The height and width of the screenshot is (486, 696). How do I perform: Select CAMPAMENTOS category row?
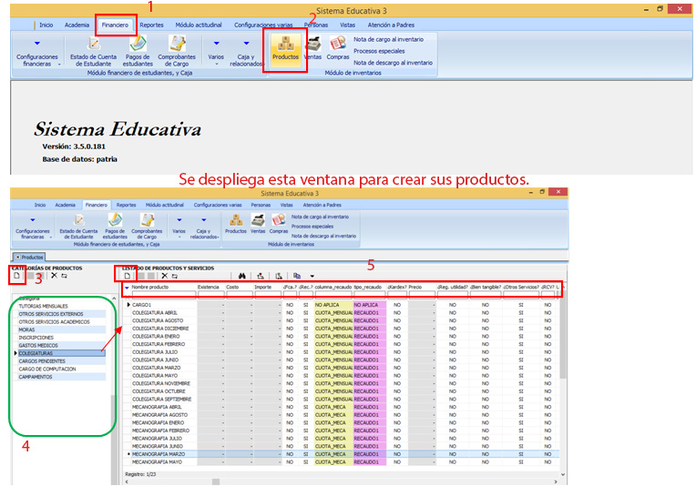[62, 377]
